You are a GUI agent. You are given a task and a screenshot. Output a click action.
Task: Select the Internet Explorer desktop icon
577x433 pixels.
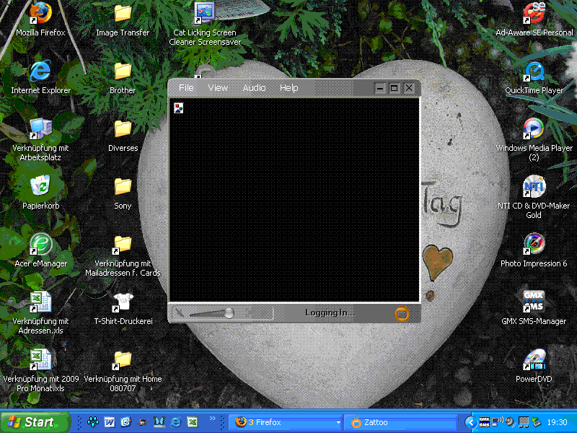pyautogui.click(x=40, y=71)
